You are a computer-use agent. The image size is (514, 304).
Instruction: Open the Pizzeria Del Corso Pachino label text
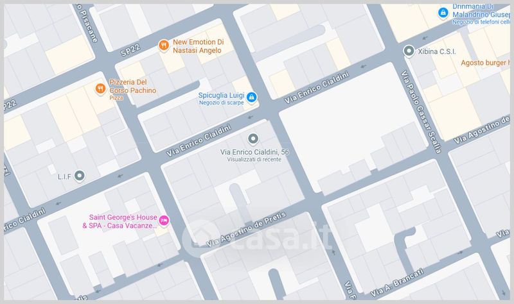coord(132,87)
